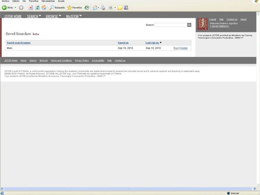
Task: Sort by Saved search name column
Action: tap(19, 43)
